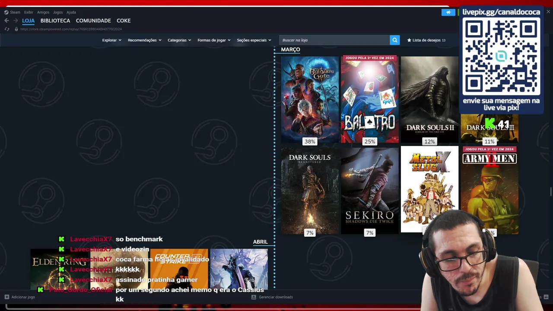Open the Army Men II cover

489,190
